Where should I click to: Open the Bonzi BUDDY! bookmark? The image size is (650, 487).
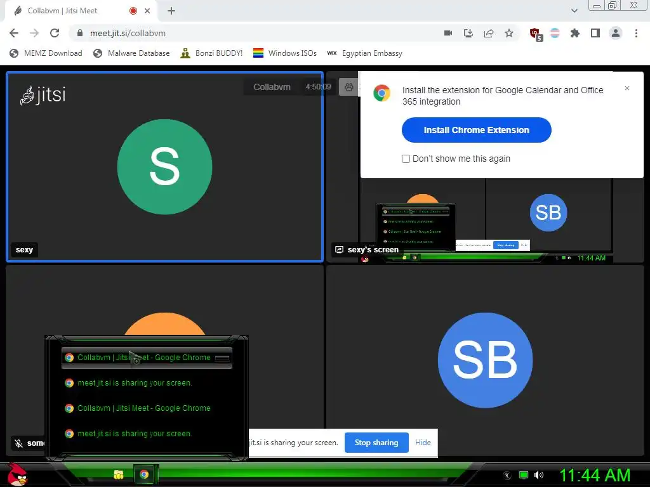(211, 53)
